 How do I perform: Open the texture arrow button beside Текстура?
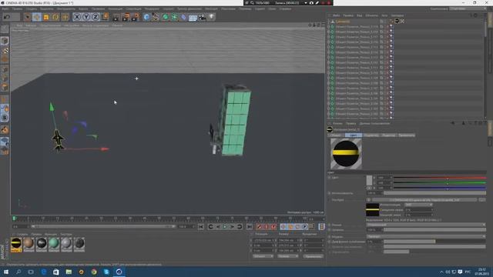coord(368,200)
